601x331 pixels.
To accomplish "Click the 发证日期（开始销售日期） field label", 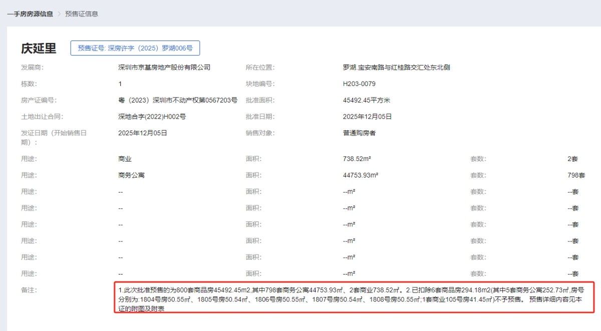I will pos(54,137).
